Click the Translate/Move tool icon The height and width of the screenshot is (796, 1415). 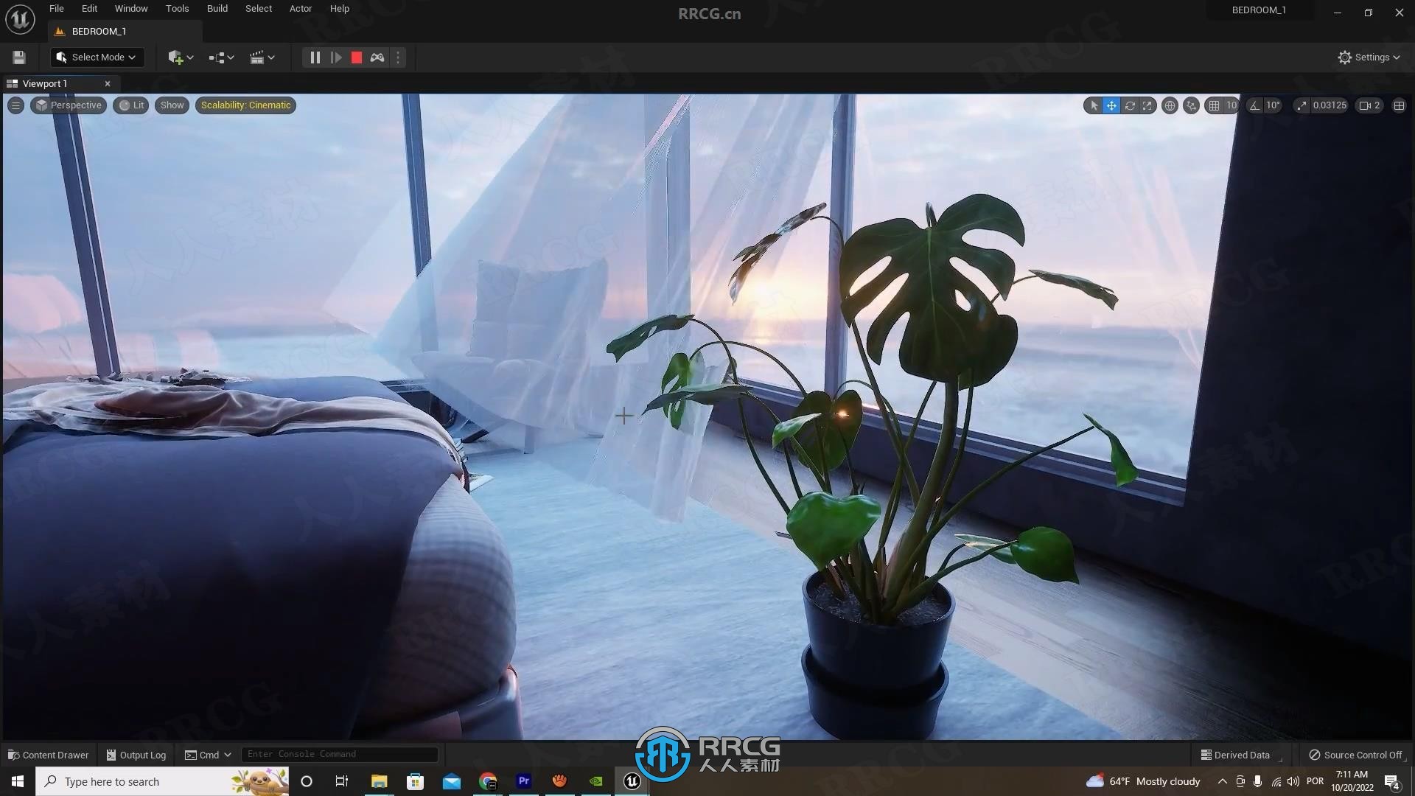point(1111,105)
